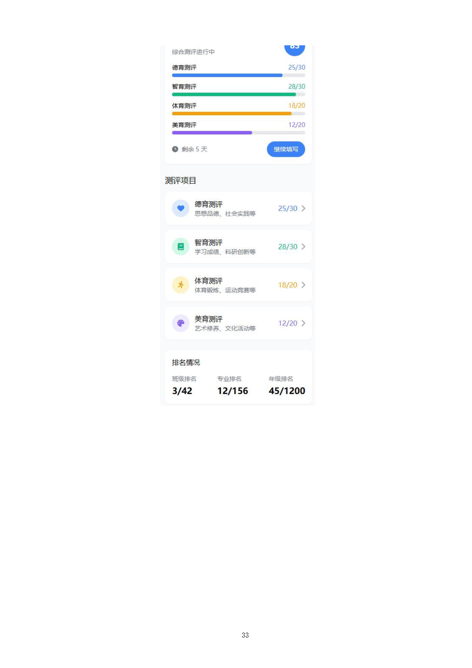Click the 继续填写 button
This screenshot has height=668, width=472.
coord(286,149)
